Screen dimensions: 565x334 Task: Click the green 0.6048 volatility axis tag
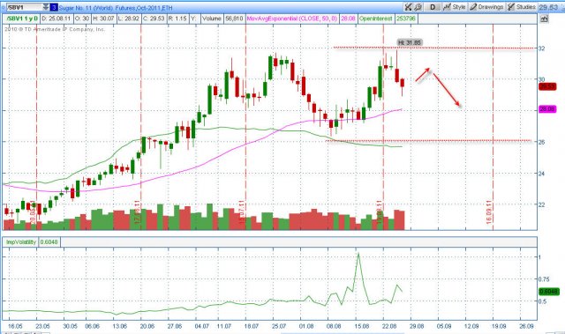[x=549, y=291]
